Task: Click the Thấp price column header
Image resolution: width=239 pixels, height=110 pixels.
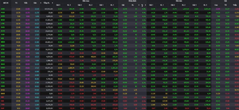Action: (x=235, y=5)
